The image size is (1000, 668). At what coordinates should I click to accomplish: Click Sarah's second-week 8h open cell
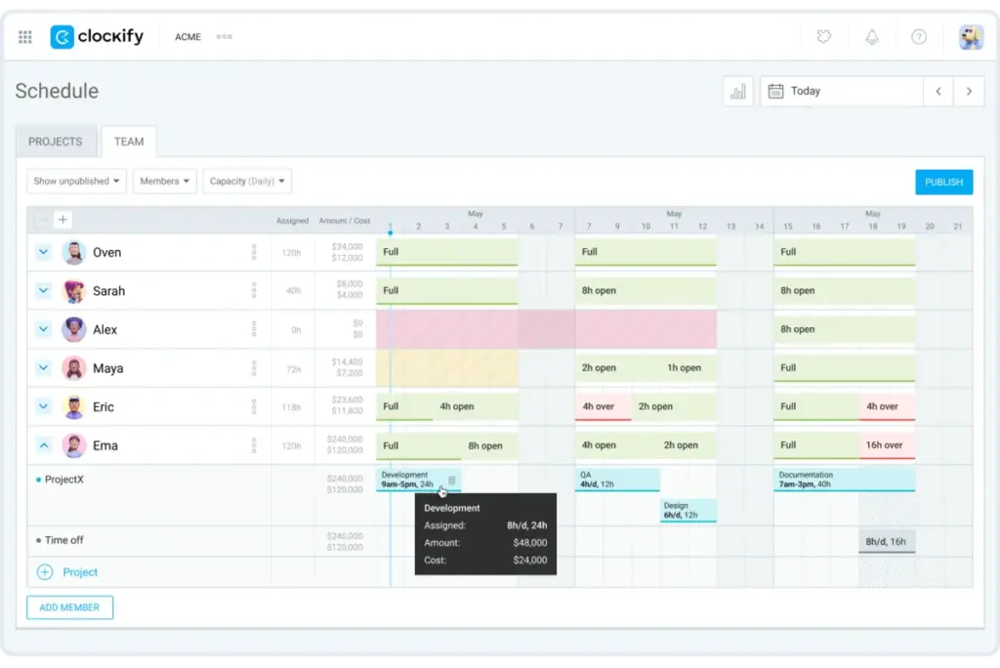point(646,291)
